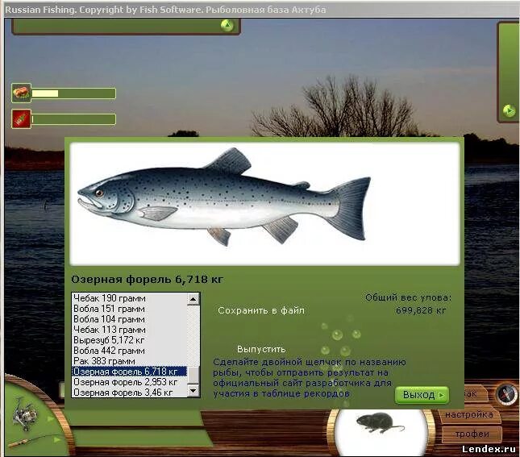This screenshot has width=520, height=457.
Task: Click the Выход exit button
Action: pos(422,395)
